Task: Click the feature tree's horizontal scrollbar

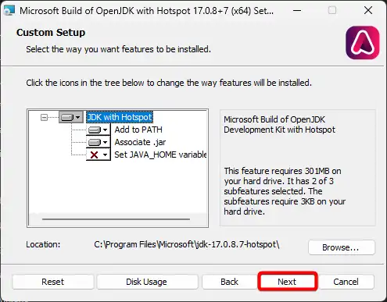Action: tap(116, 219)
